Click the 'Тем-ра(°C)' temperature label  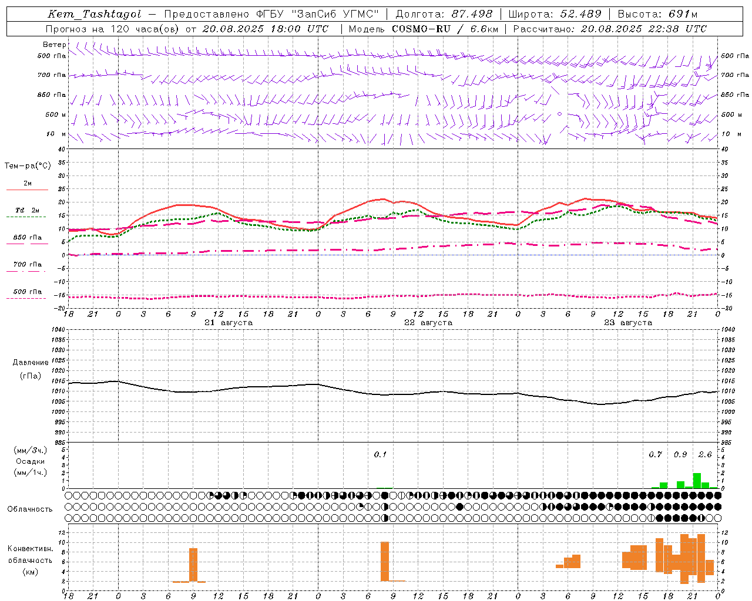pos(28,166)
